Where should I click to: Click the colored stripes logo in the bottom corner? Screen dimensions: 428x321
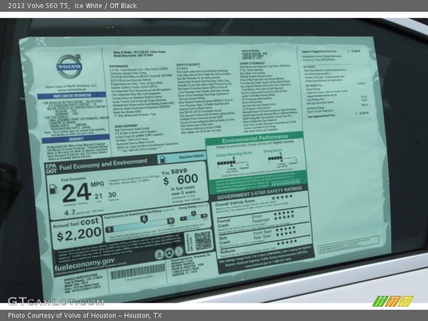point(393,301)
